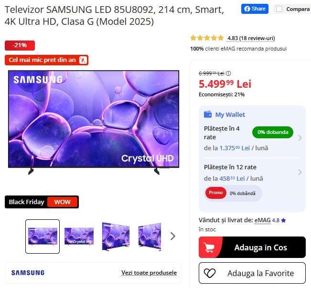Expand the Plătește în 4 rate option
Image resolution: width=311 pixels, height=288 pixels.
252,138
